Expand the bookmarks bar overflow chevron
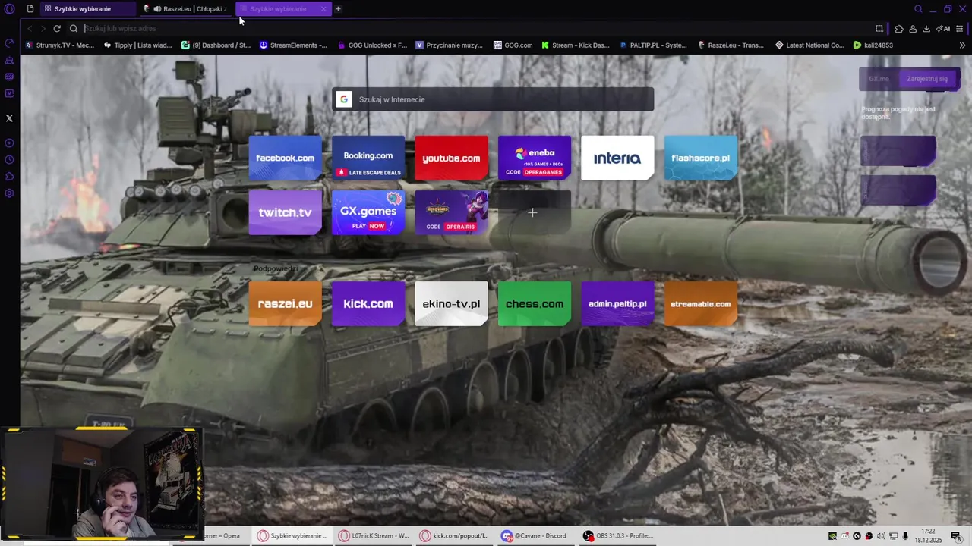The height and width of the screenshot is (546, 972). tap(963, 45)
